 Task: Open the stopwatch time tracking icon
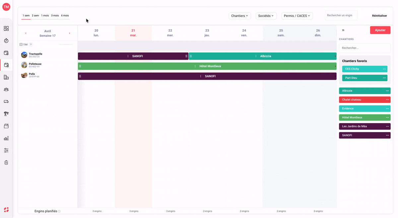click(x=6, y=41)
